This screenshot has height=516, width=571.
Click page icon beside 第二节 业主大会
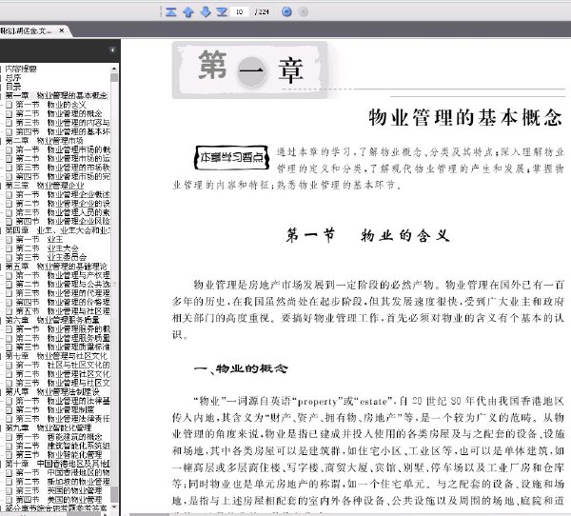click(10, 248)
